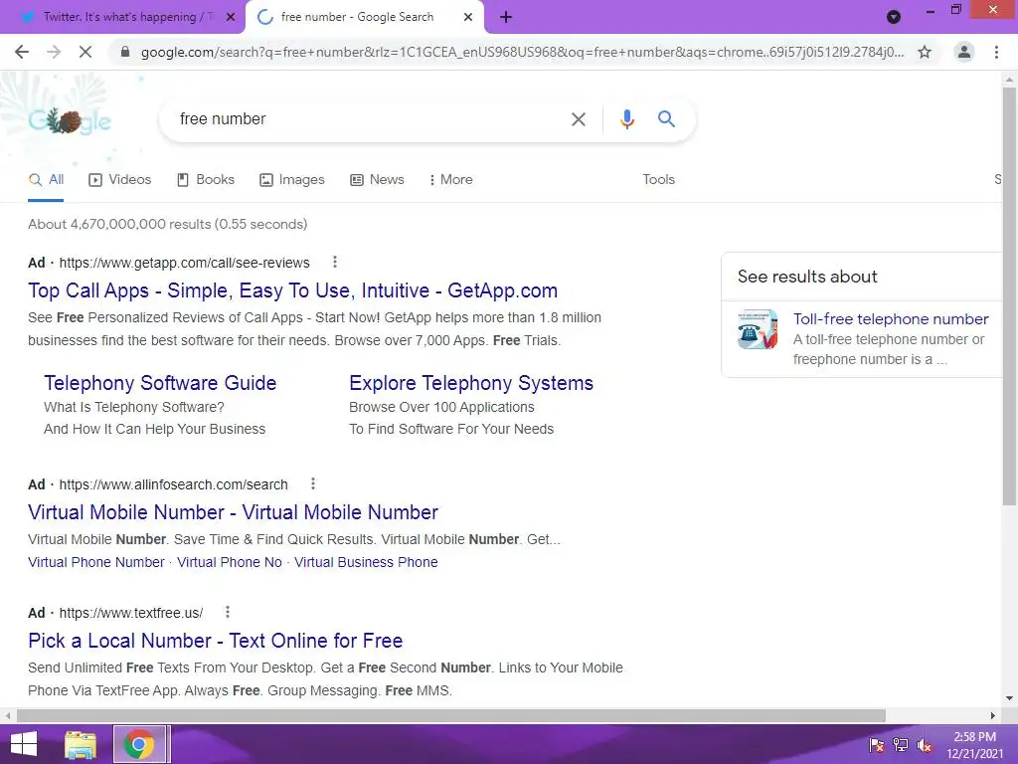Click the horizontal scrollbar thumb
This screenshot has height=764, width=1018.
click(x=450, y=716)
